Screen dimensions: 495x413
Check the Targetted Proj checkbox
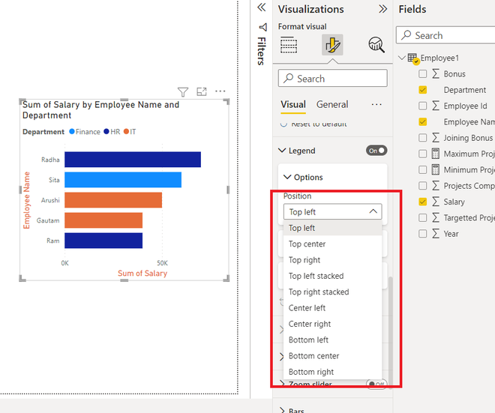(422, 217)
